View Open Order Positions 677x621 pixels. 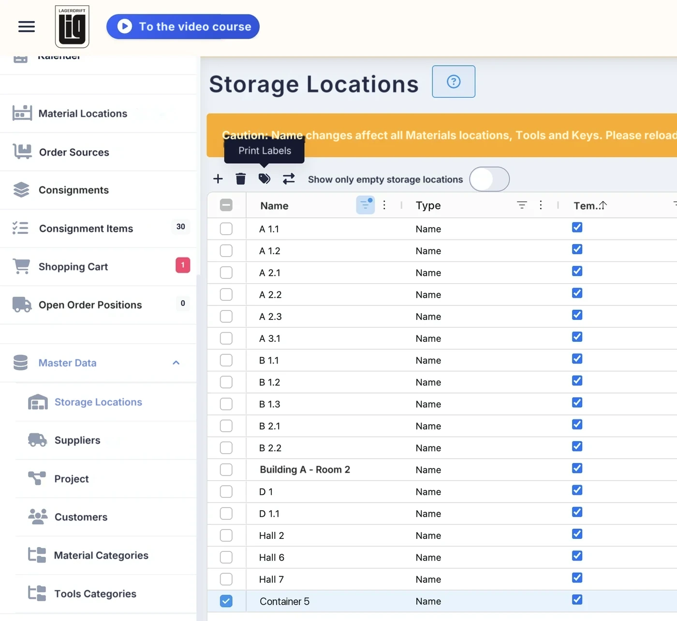98,305
